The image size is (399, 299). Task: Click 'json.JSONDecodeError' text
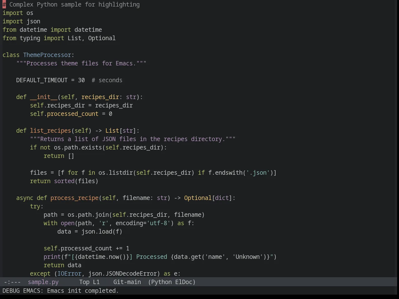pos(123,273)
